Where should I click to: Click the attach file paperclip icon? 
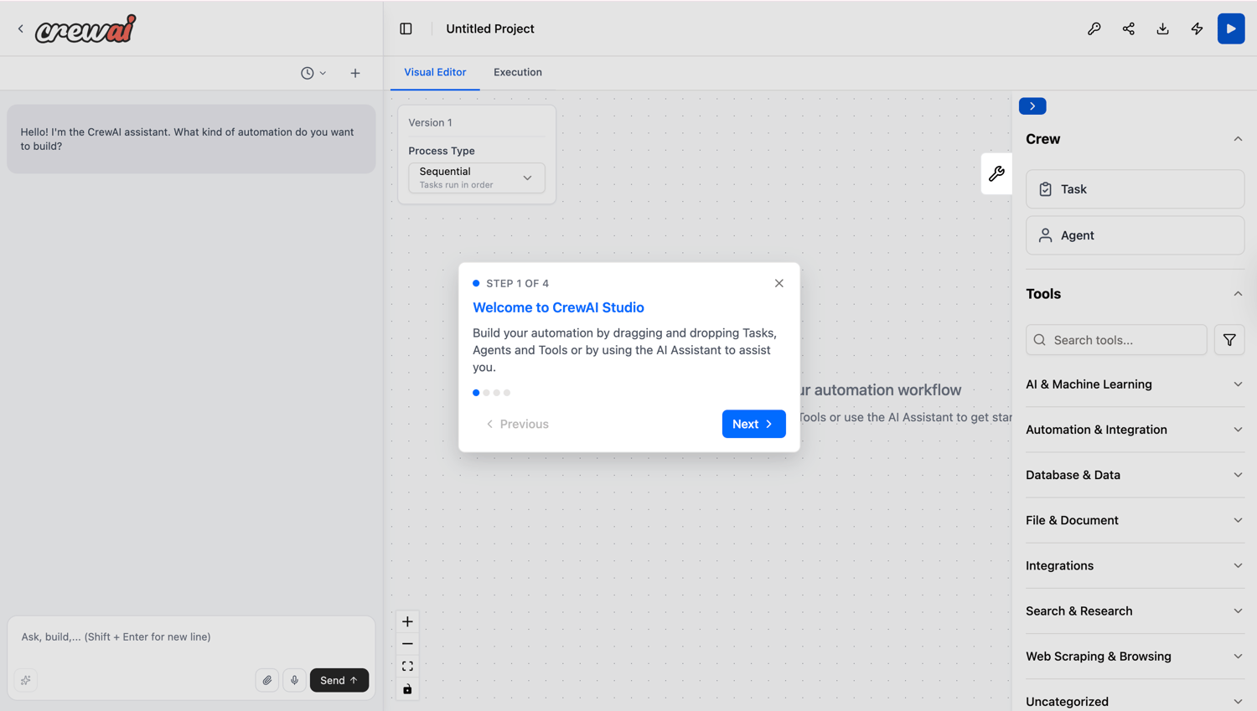coord(267,680)
